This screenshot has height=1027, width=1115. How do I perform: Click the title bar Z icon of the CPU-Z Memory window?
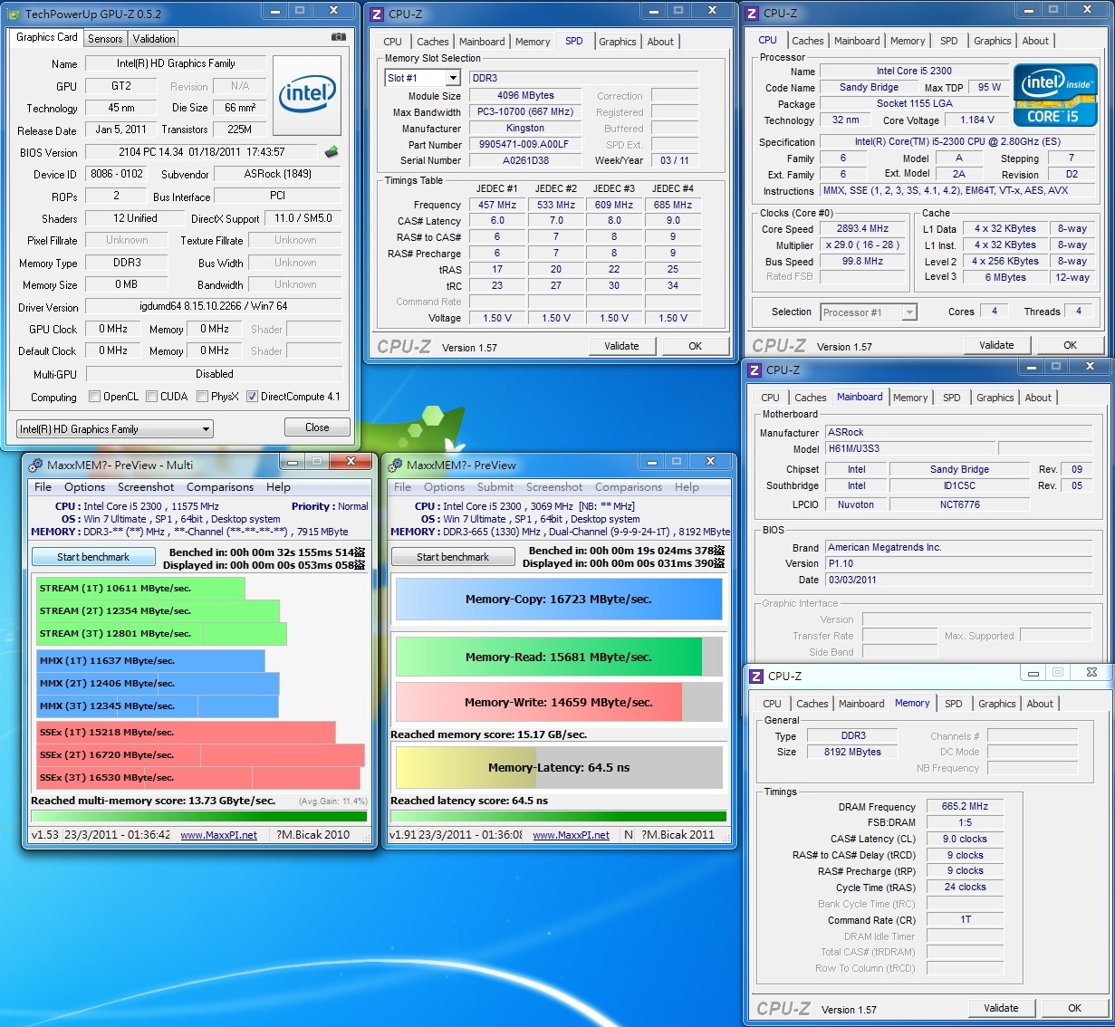coord(757,677)
